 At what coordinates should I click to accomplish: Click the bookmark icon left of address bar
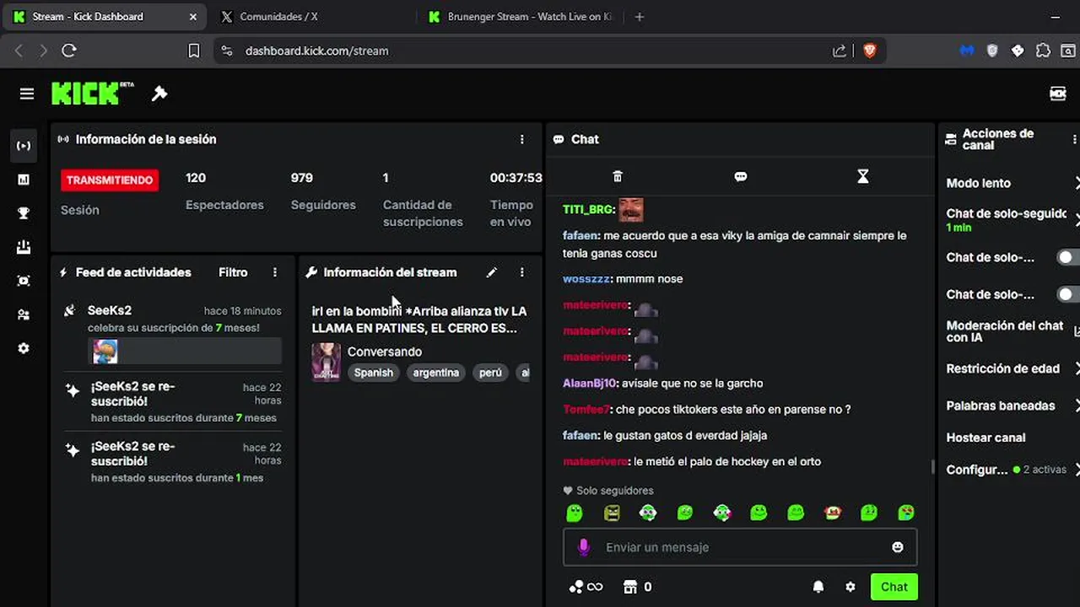(x=193, y=51)
